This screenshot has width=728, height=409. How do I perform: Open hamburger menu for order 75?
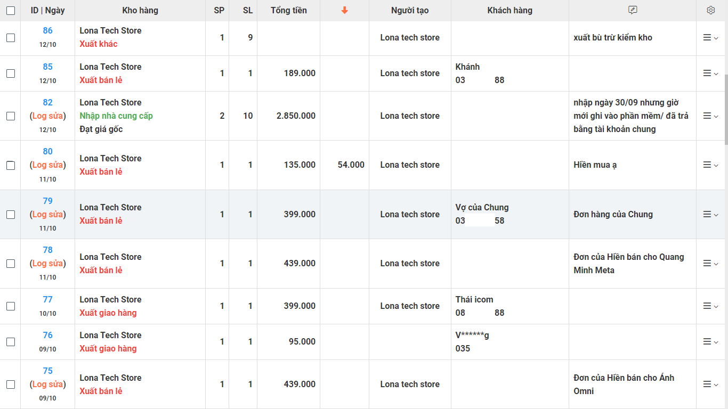point(707,384)
